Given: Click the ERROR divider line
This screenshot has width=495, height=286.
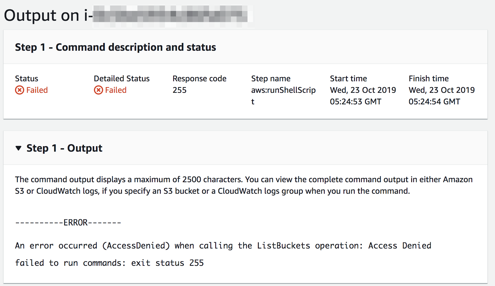Looking at the screenshot, I should coord(68,223).
